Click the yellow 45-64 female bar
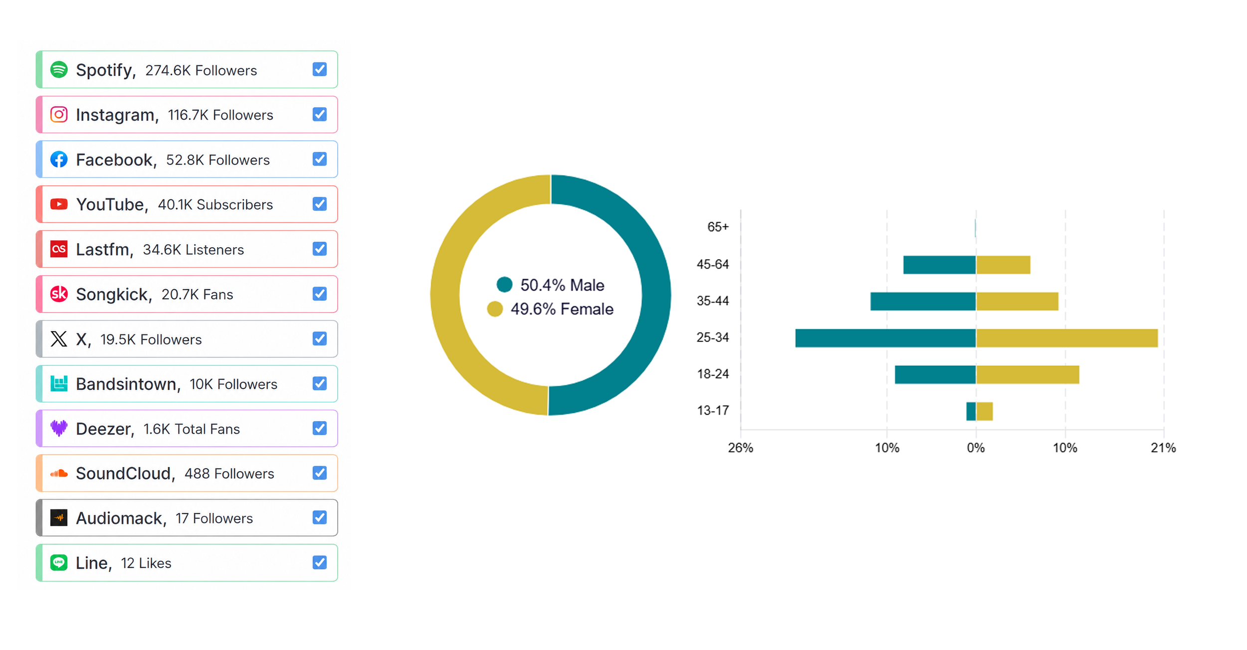Image resolution: width=1247 pixels, height=650 pixels. pyautogui.click(x=1004, y=265)
